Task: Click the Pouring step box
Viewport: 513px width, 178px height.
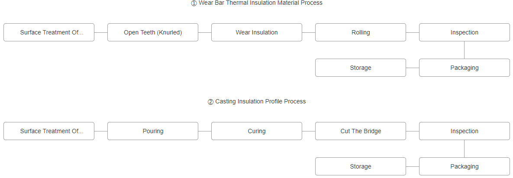Action: 153,131
